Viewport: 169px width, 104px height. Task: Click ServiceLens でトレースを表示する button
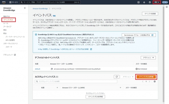(x=139, y=35)
